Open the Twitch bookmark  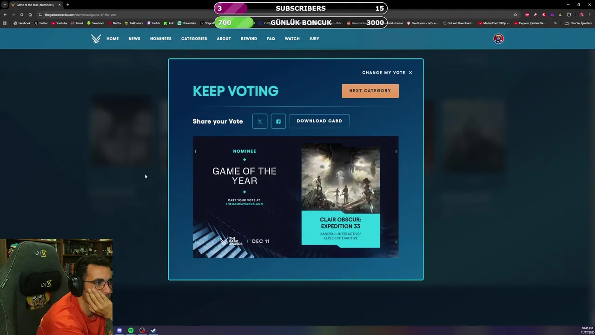(x=153, y=23)
